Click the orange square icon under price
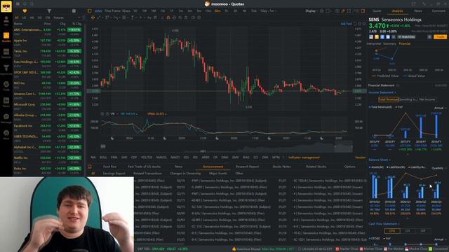449x252 pixels. click(x=377, y=37)
